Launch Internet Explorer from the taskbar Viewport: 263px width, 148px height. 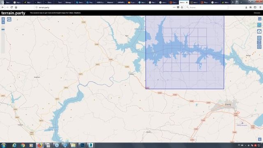click(x=14, y=145)
